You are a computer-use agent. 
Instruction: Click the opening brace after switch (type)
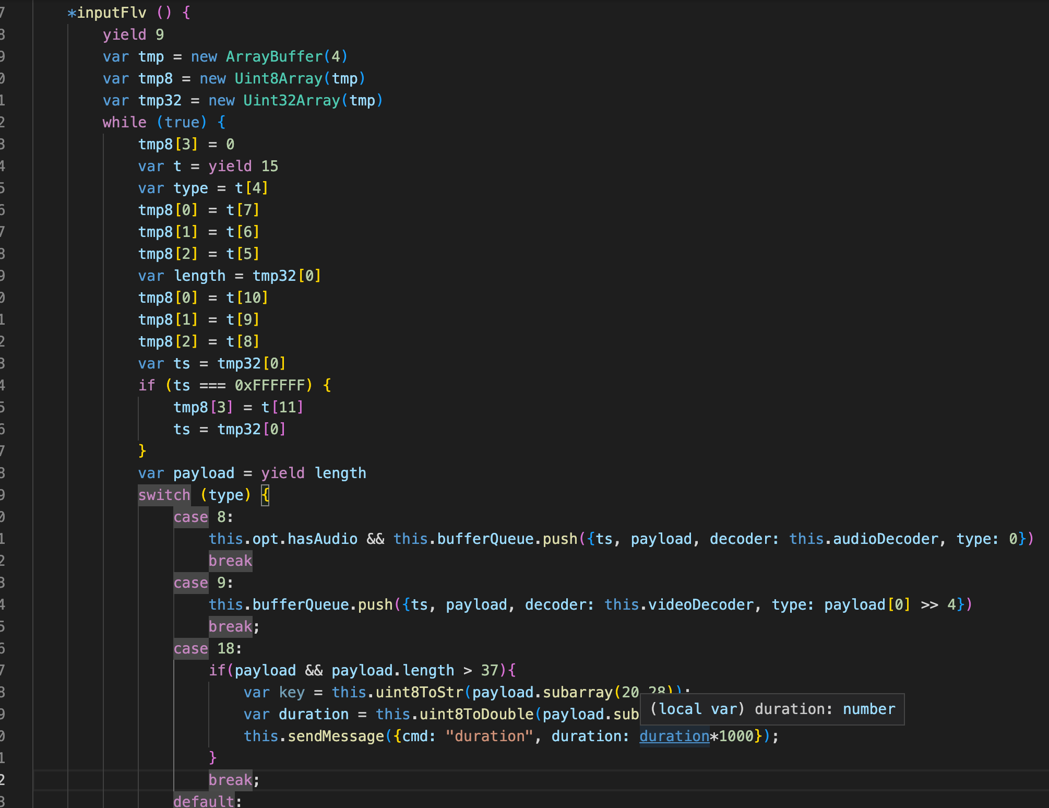coord(265,495)
